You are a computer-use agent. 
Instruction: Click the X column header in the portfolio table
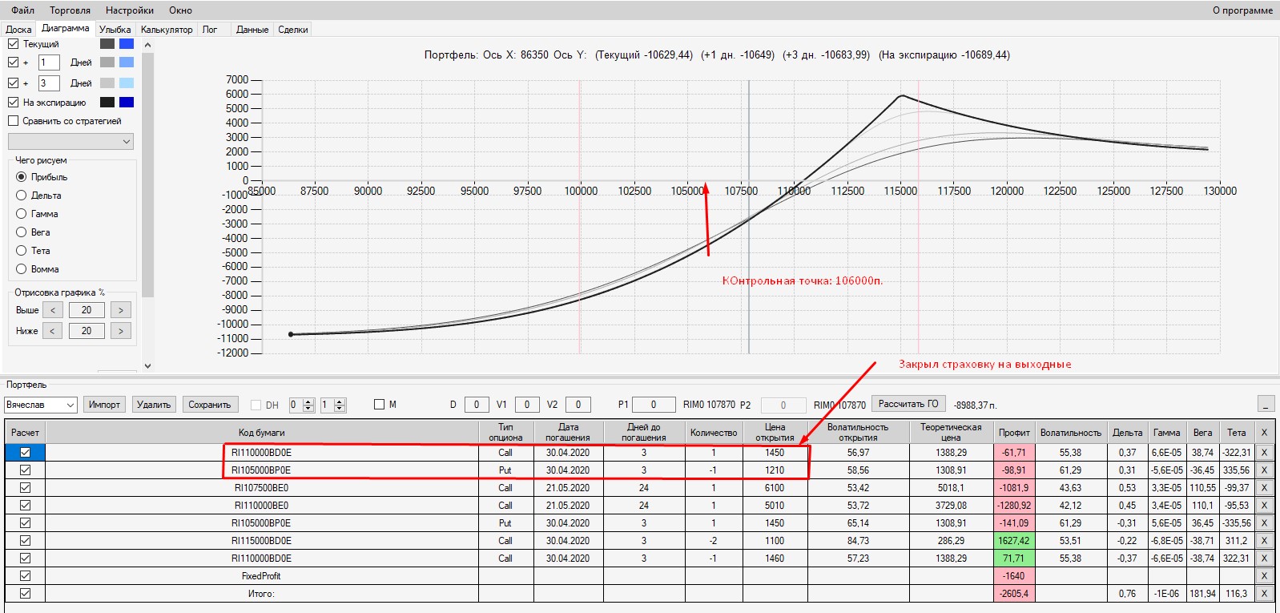point(1264,433)
